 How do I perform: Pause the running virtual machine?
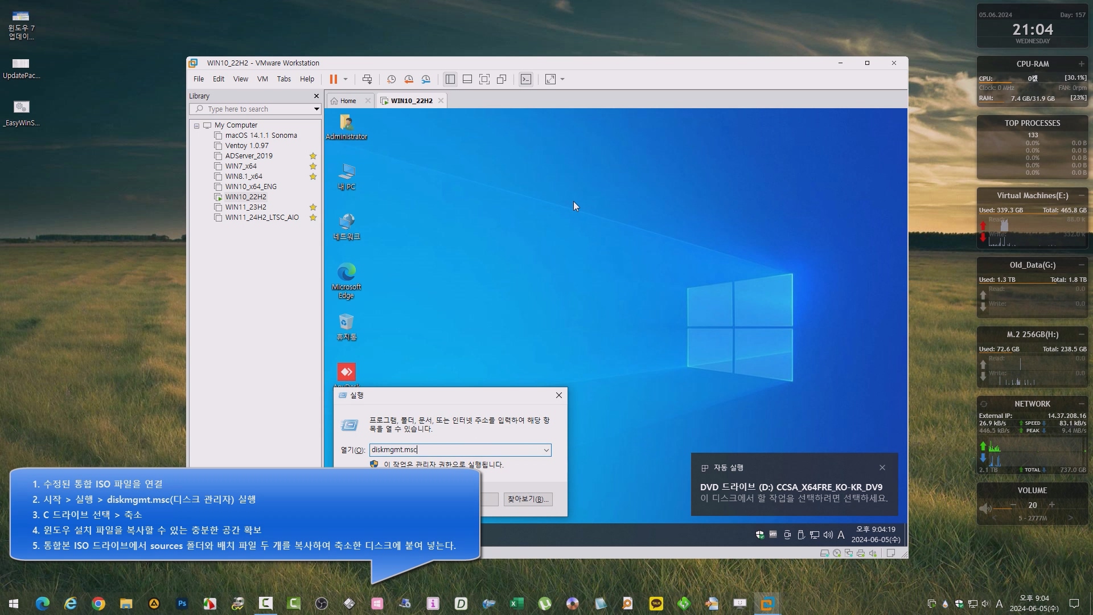click(333, 79)
